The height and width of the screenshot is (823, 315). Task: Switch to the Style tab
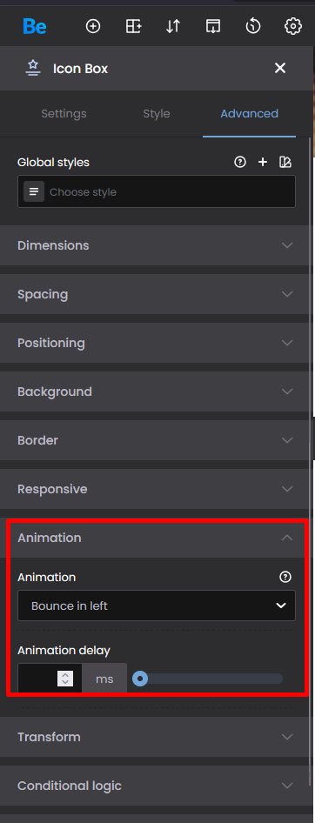(x=157, y=113)
